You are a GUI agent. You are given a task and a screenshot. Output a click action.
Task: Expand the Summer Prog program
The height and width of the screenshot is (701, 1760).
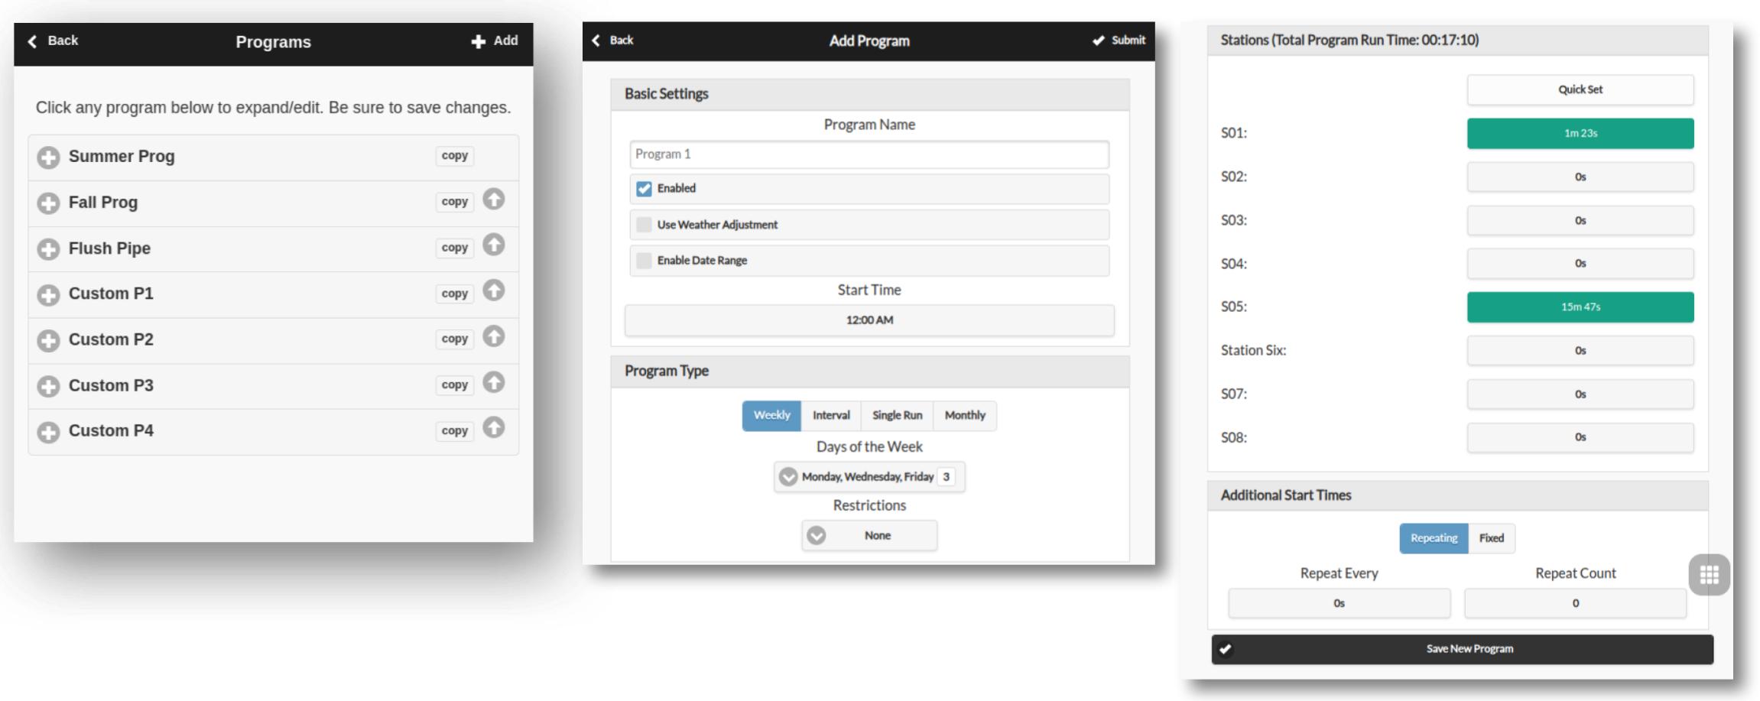click(49, 157)
